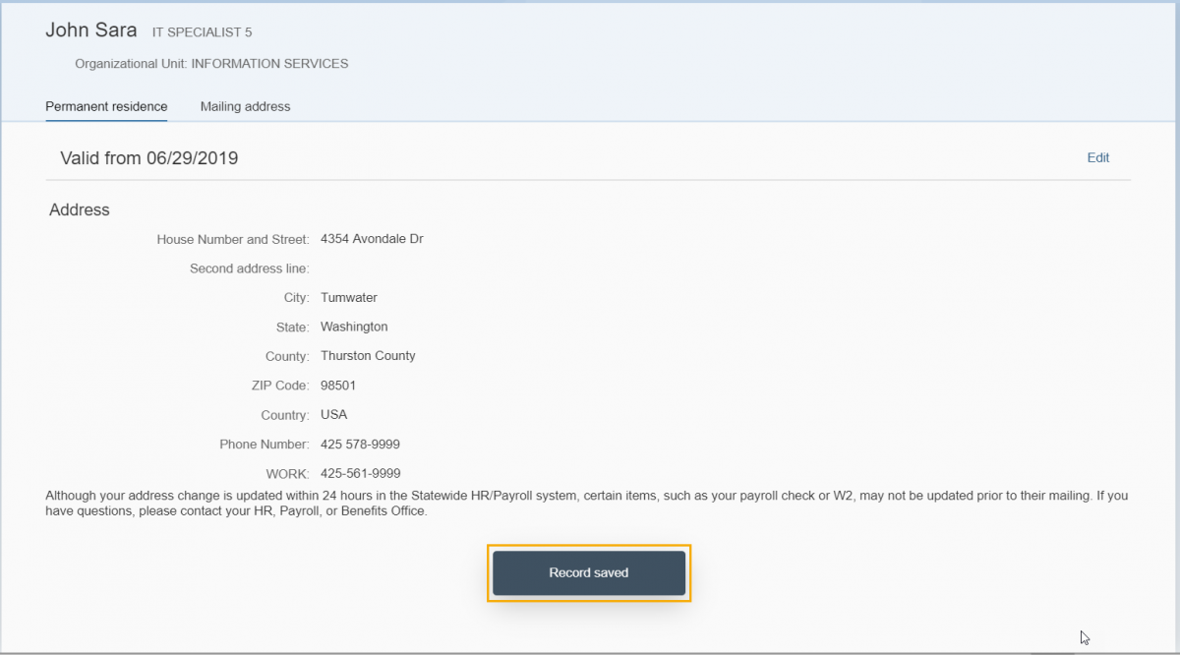The height and width of the screenshot is (655, 1180).
Task: Click the phone number 425 578-9999
Action: (360, 445)
